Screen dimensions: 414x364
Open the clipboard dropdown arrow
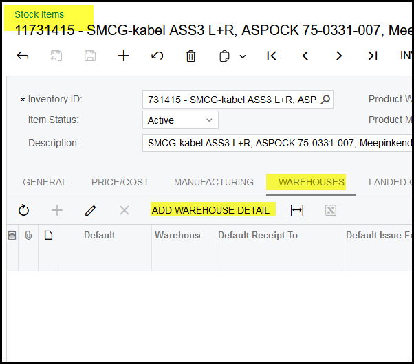pyautogui.click(x=243, y=57)
